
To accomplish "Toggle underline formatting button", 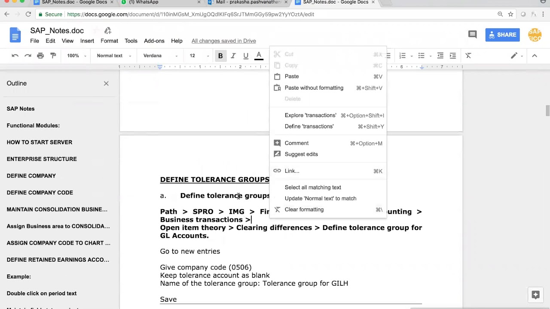I will pos(246,56).
